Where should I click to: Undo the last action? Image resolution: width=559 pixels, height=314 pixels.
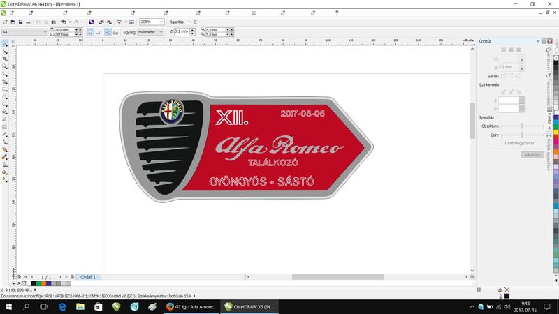click(64, 22)
